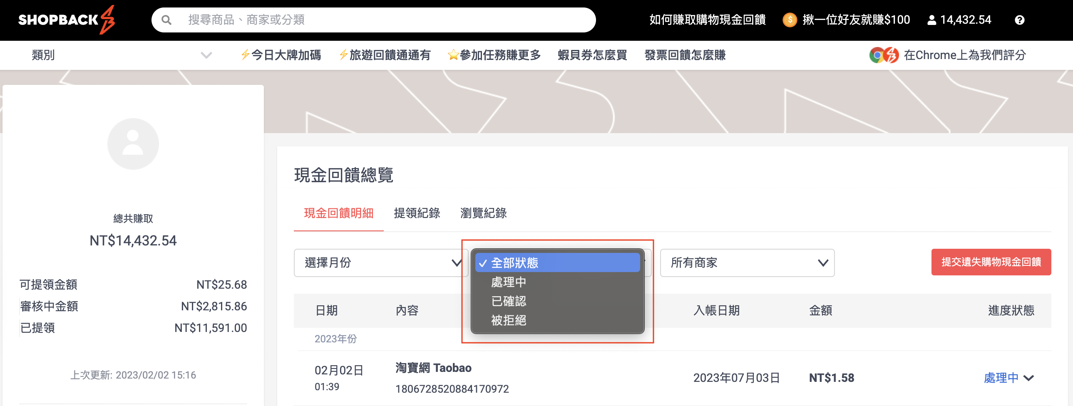Click the 2023年份 year label

click(336, 339)
